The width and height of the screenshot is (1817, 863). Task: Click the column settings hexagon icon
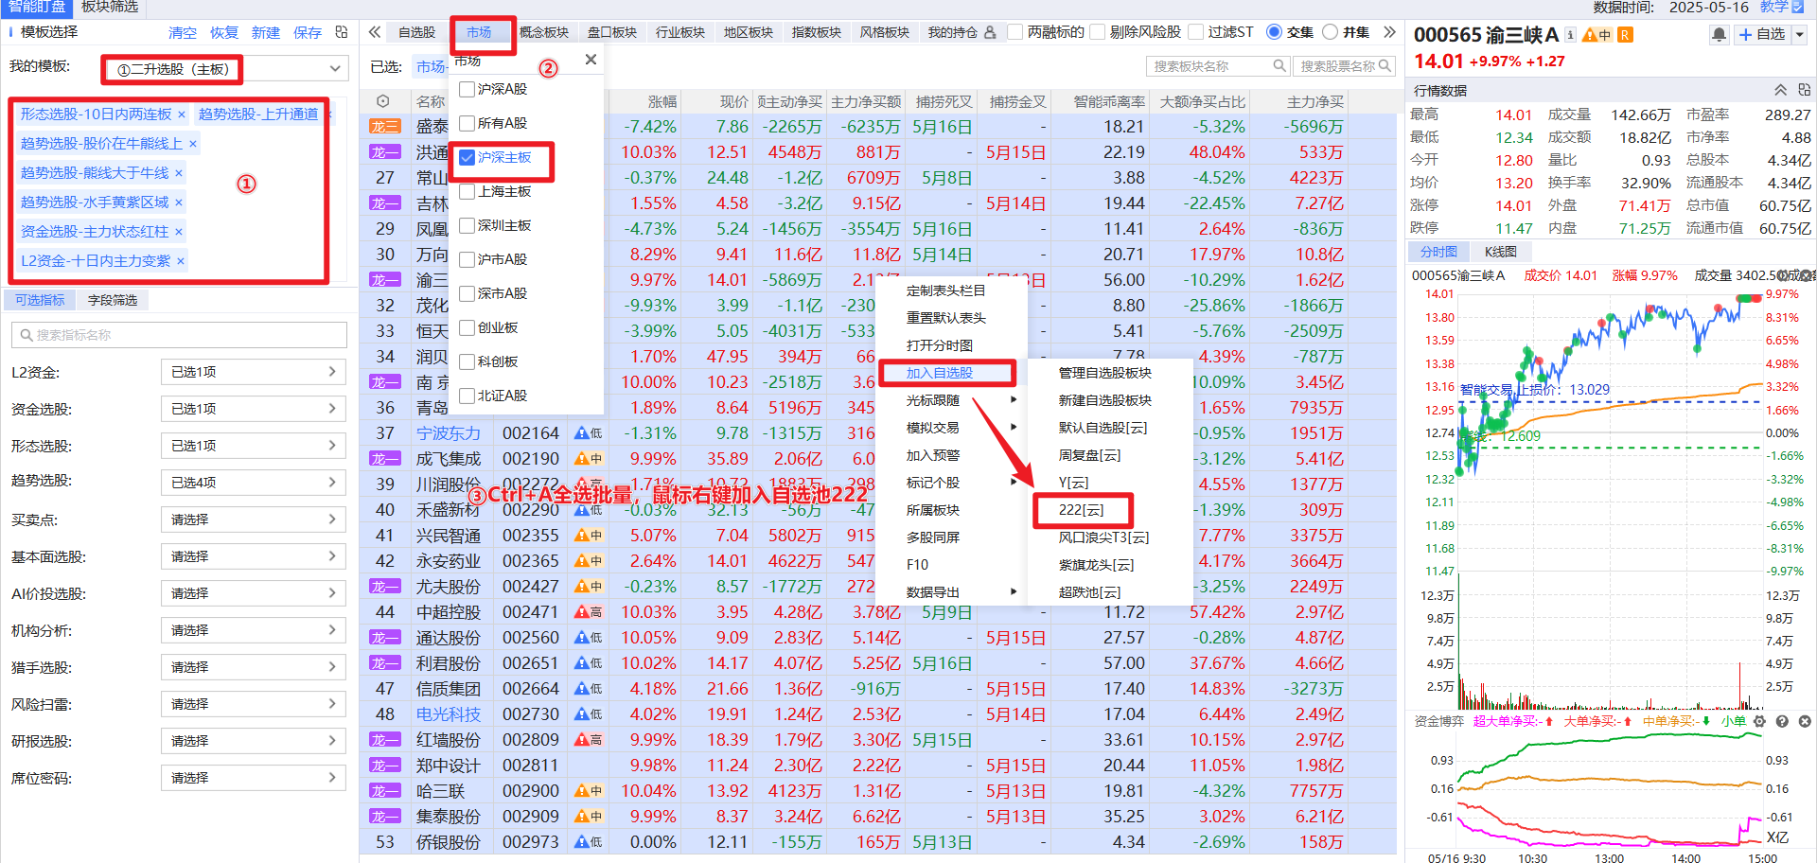click(x=382, y=101)
